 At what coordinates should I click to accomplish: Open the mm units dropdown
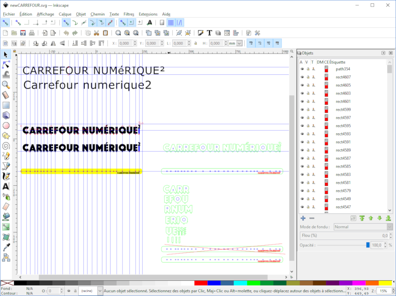click(235, 43)
